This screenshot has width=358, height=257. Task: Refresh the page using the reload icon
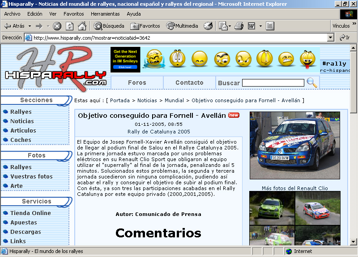coord(70,26)
